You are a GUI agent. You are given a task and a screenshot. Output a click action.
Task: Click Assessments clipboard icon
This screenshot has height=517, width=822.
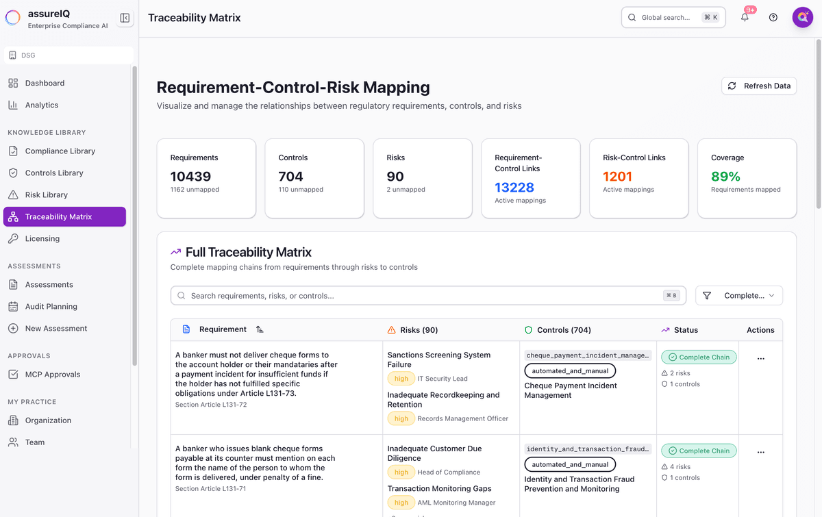point(13,284)
